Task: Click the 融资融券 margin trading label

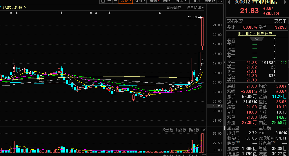Action: point(174,8)
